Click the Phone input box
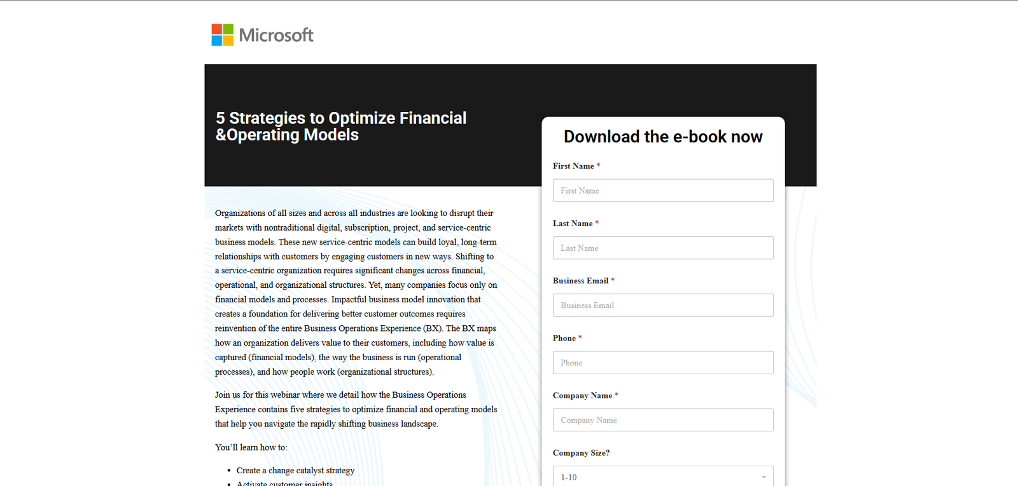The width and height of the screenshot is (1018, 486). (663, 363)
